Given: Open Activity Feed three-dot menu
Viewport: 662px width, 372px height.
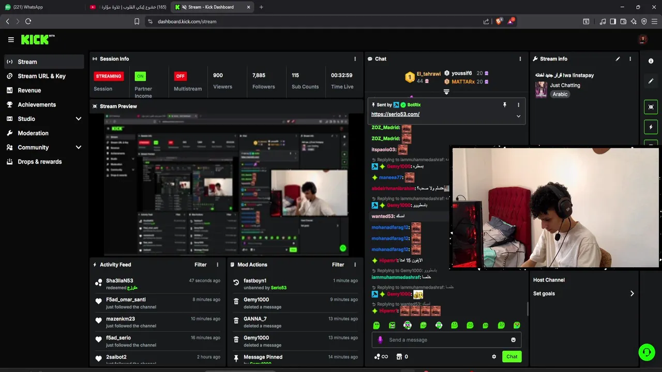Looking at the screenshot, I should [x=217, y=265].
